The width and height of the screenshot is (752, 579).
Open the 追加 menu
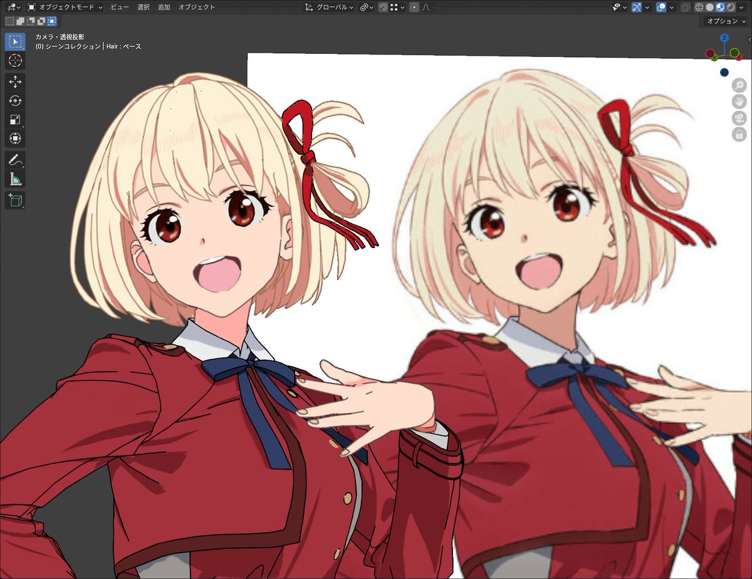coord(164,7)
